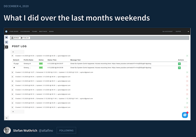Expand the post created 3.12.2020 04:23

click(x=12, y=107)
